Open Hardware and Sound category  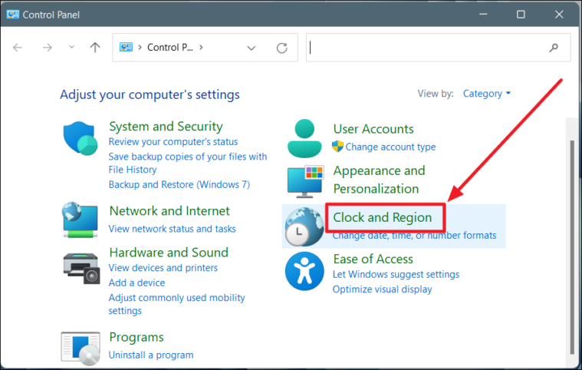coord(169,253)
